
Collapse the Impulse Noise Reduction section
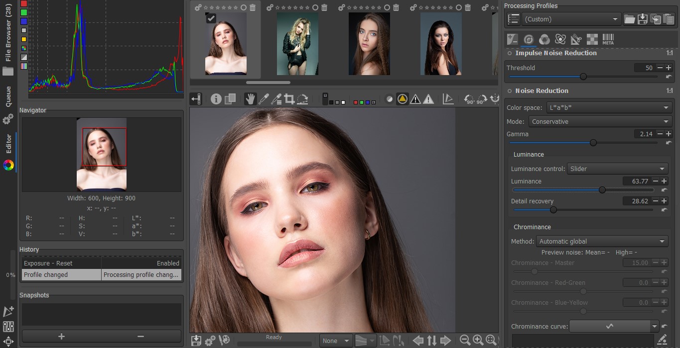click(x=556, y=53)
